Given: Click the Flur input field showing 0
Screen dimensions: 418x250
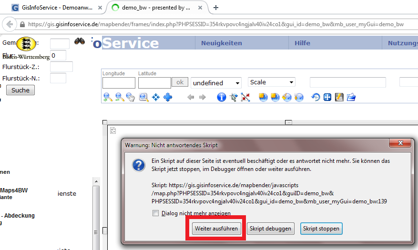Looking at the screenshot, I should pos(58,55).
